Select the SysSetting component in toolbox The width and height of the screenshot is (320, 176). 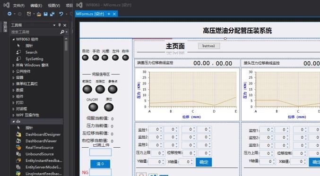[x=35, y=59]
